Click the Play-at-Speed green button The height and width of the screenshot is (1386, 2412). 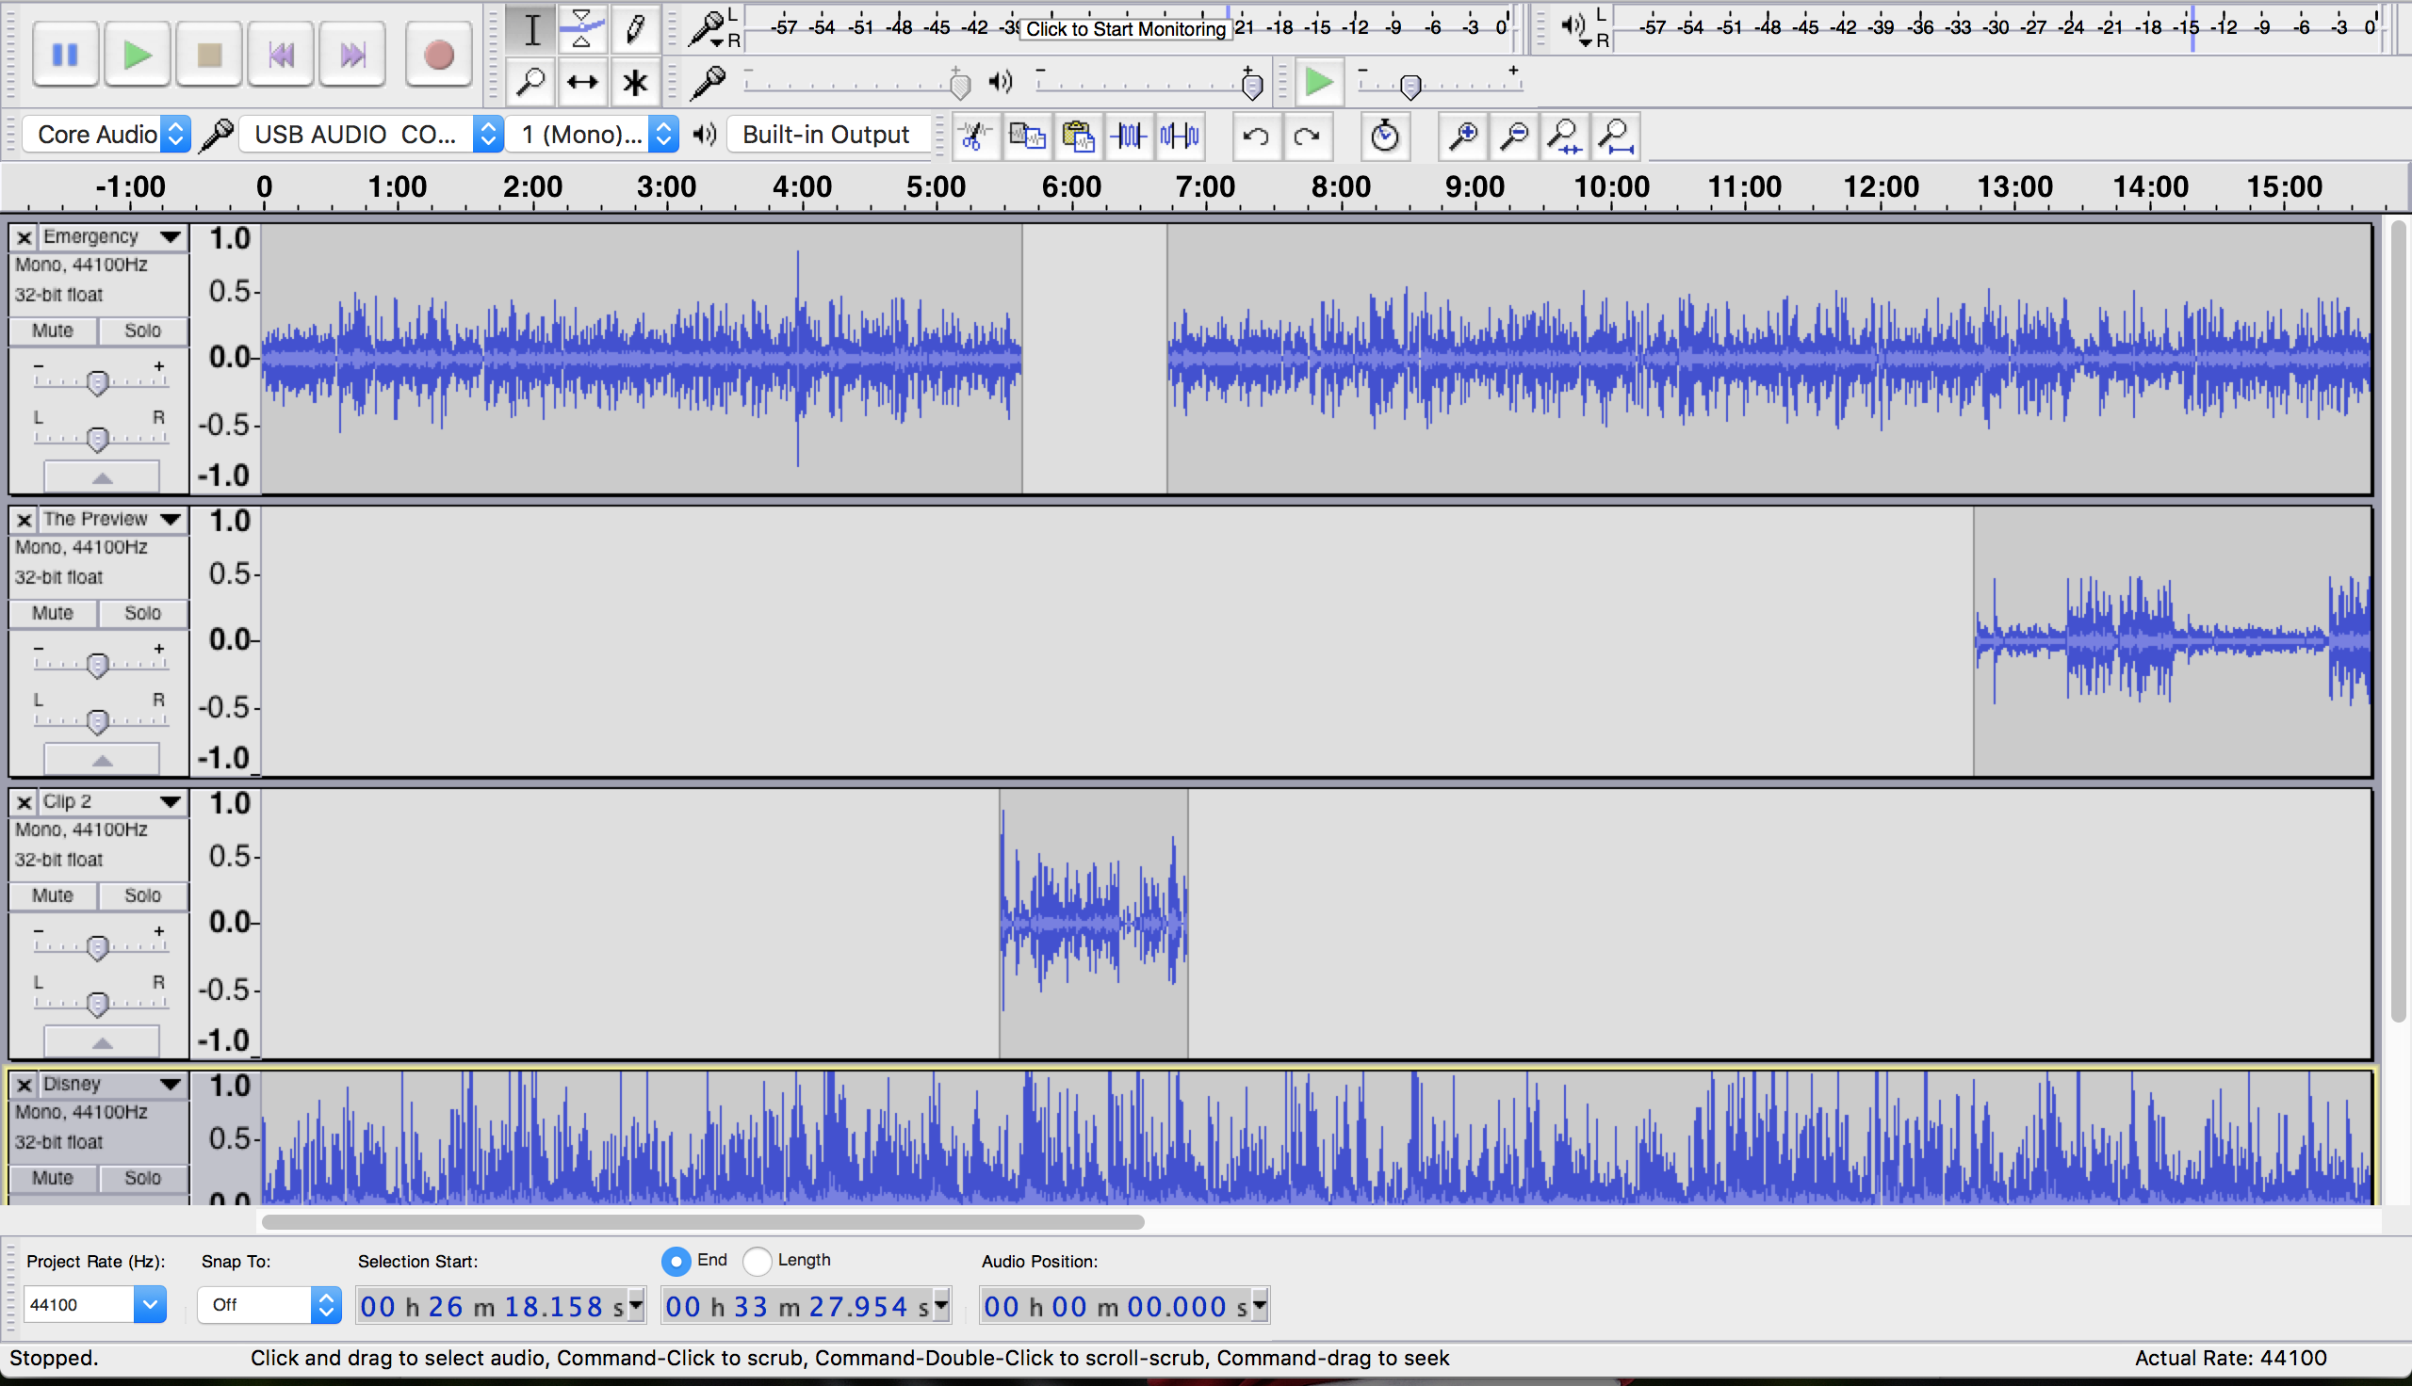[1319, 83]
